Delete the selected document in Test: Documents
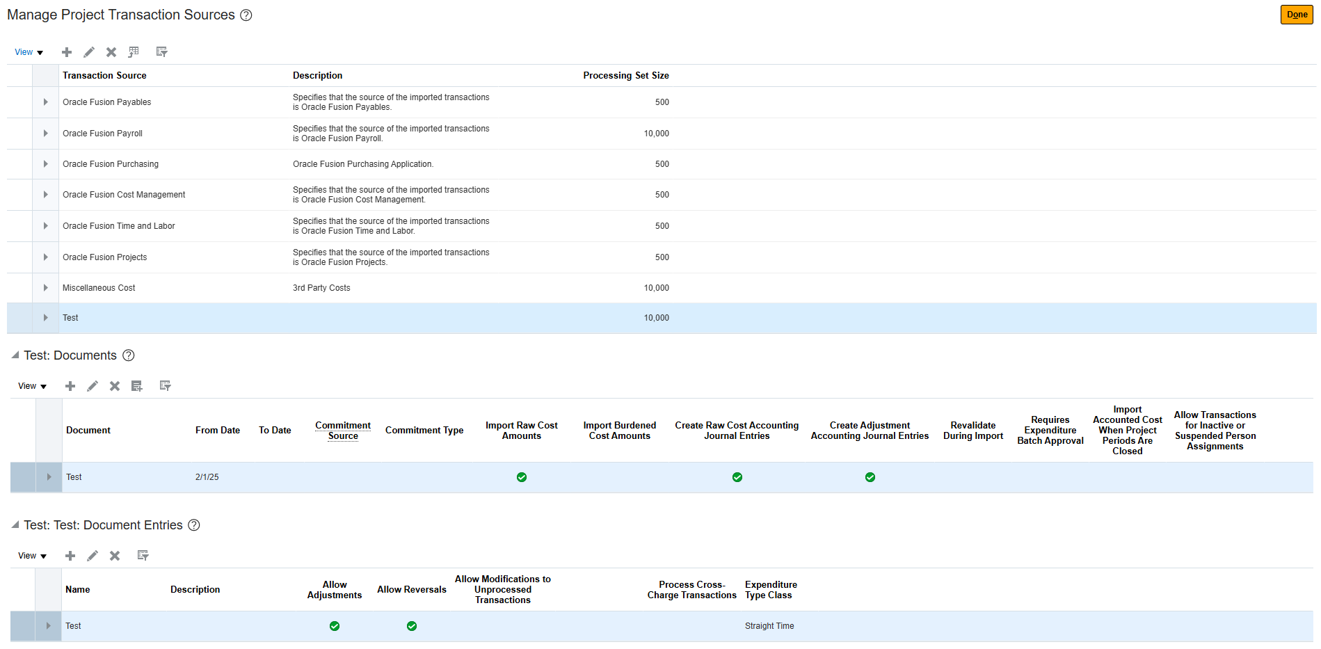This screenshot has width=1321, height=649. (115, 386)
